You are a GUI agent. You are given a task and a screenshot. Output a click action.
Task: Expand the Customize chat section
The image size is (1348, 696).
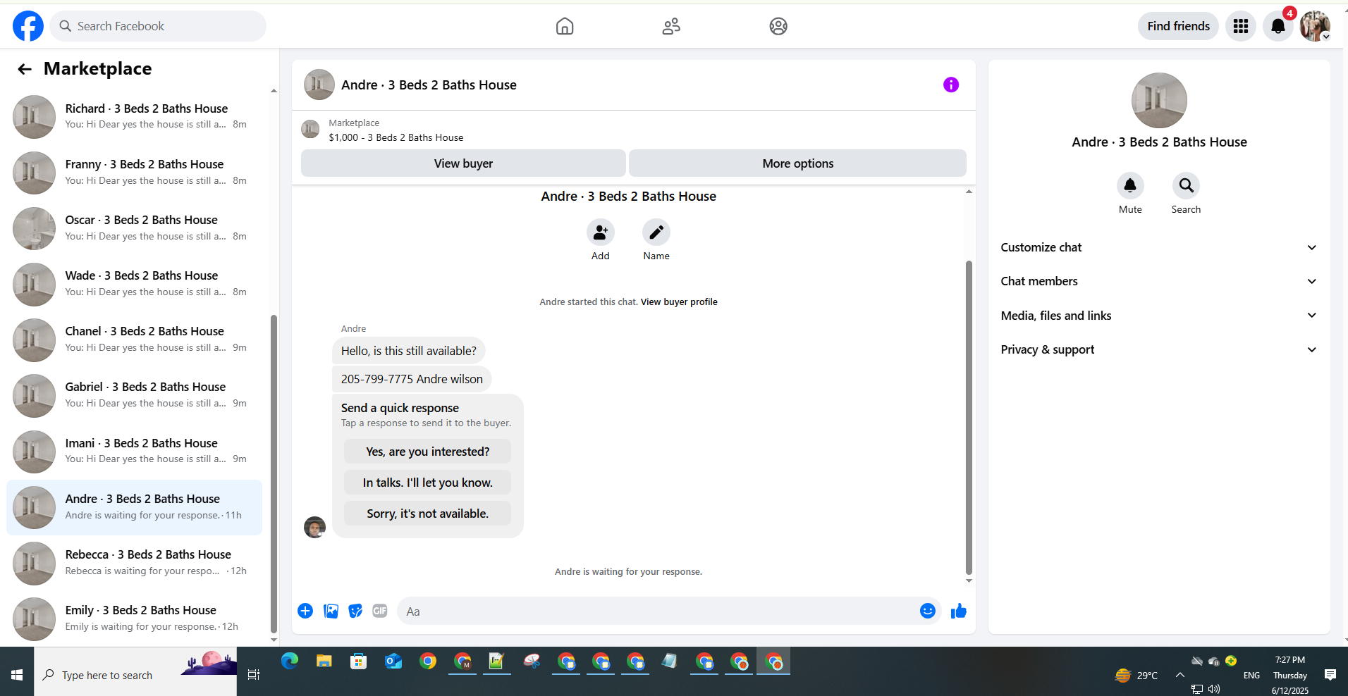coord(1159,247)
